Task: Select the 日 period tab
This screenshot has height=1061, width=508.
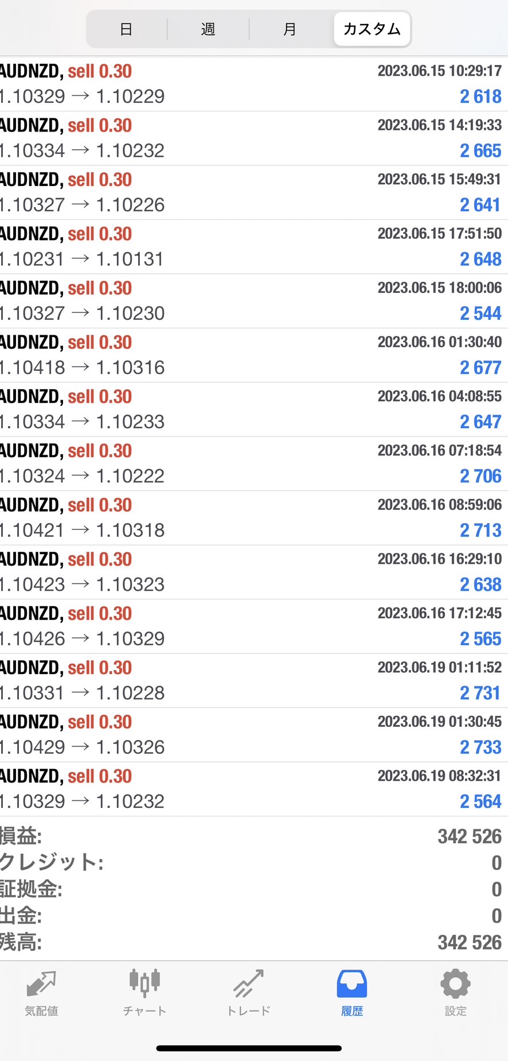Action: 127,29
